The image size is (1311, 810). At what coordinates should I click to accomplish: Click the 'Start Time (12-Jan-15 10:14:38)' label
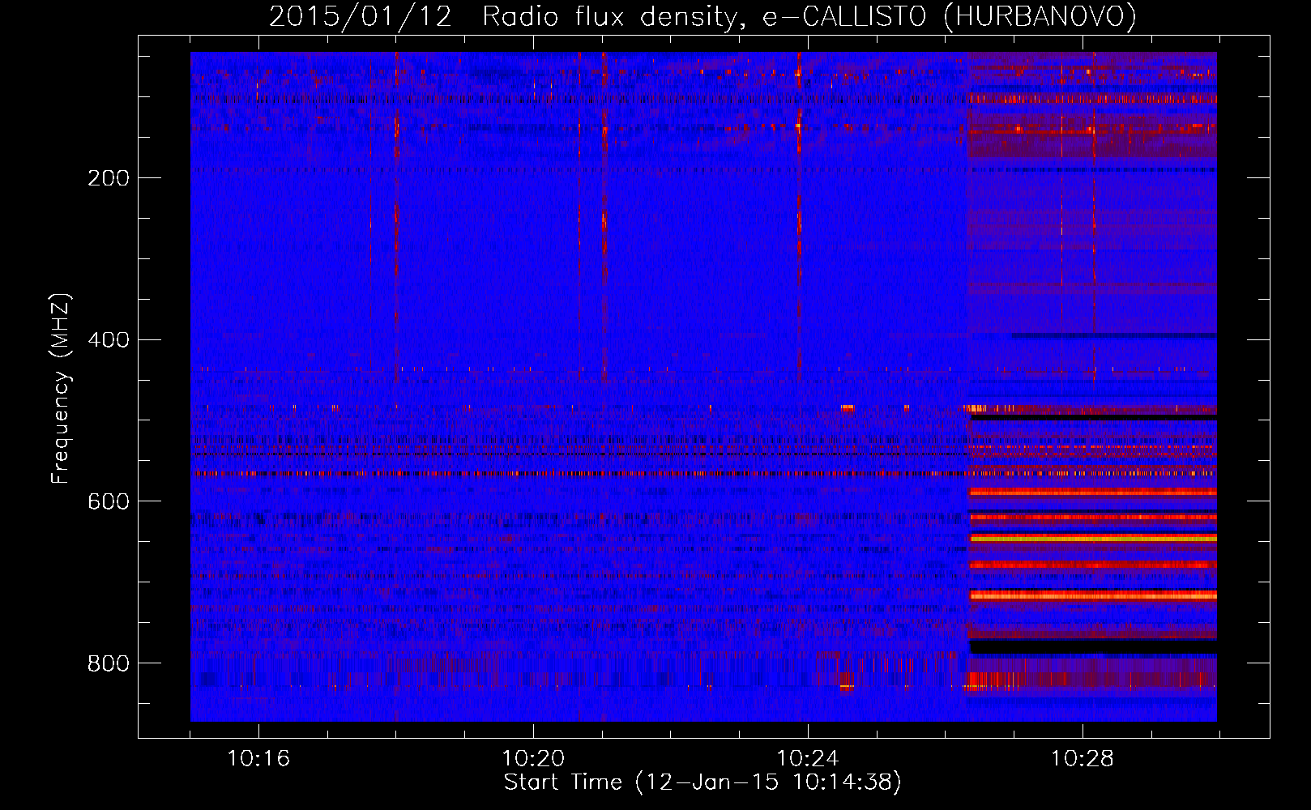click(702, 782)
